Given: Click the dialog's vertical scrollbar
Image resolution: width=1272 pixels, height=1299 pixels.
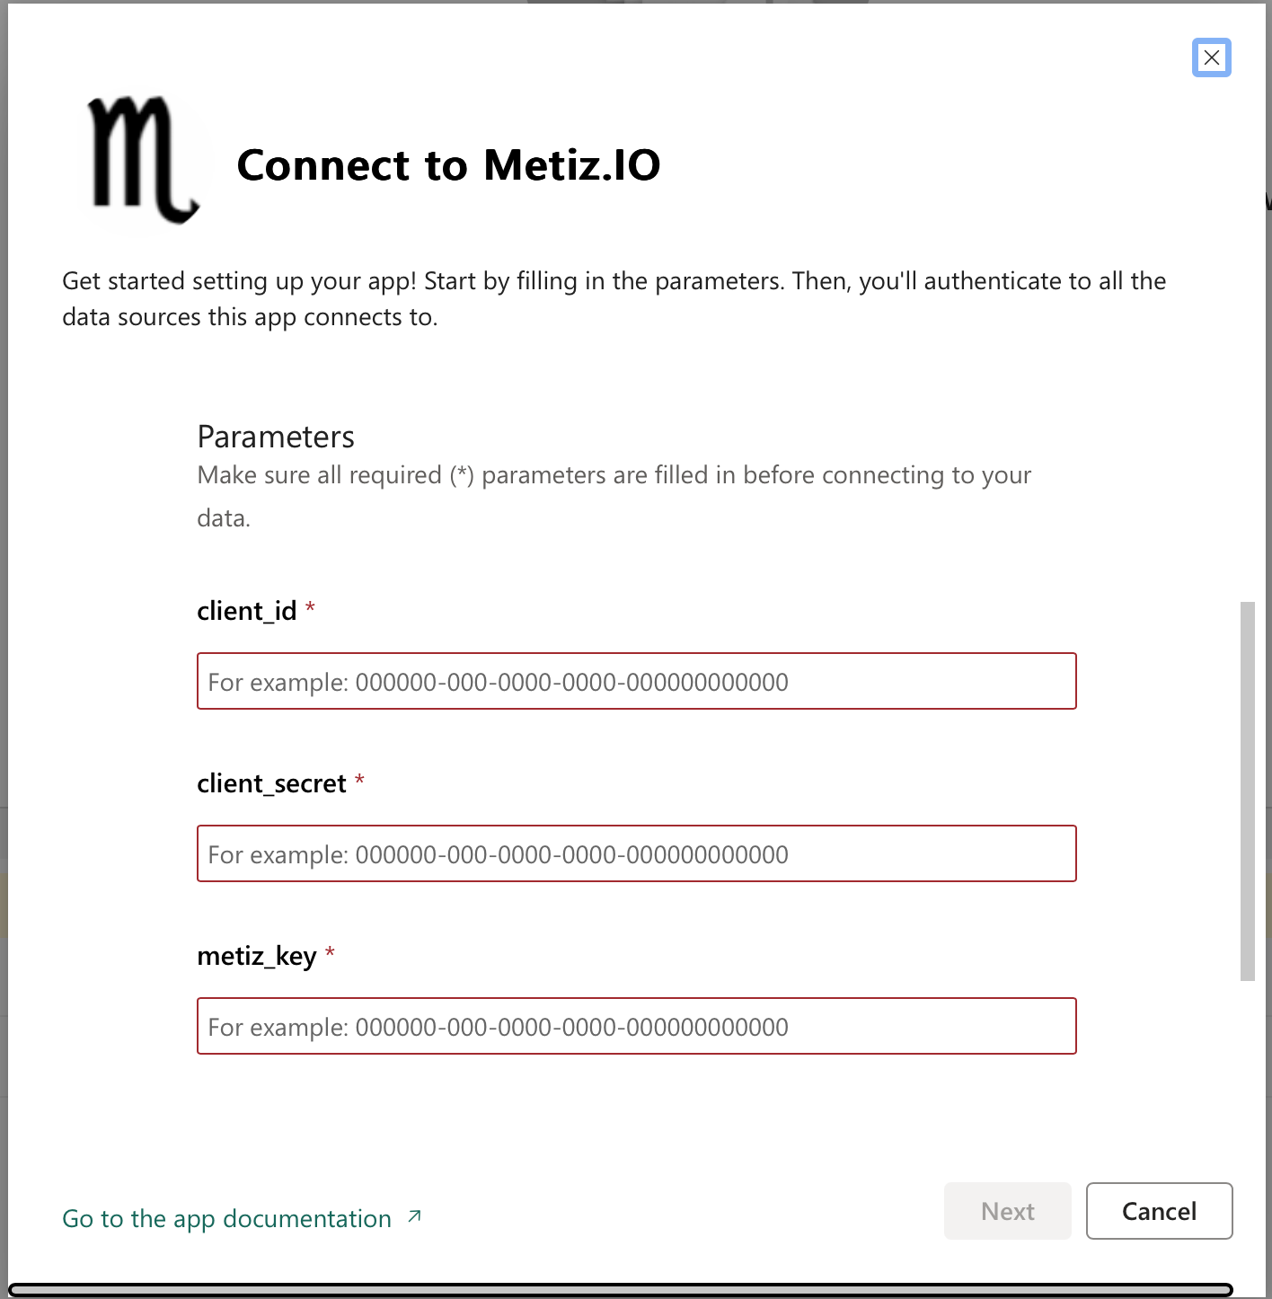Looking at the screenshot, I should (x=1247, y=791).
